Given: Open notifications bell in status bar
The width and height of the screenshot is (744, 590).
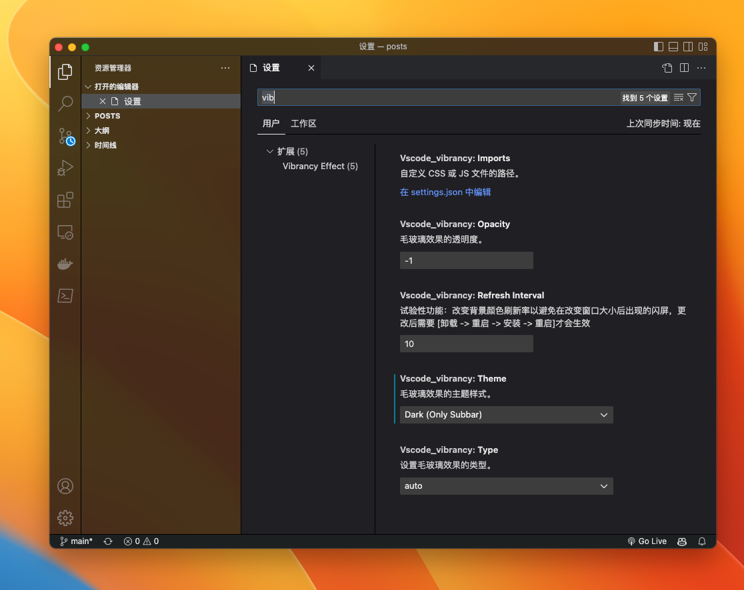Looking at the screenshot, I should click(702, 541).
